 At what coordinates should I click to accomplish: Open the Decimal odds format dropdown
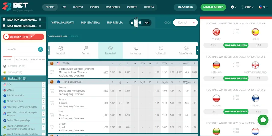(x=186, y=23)
